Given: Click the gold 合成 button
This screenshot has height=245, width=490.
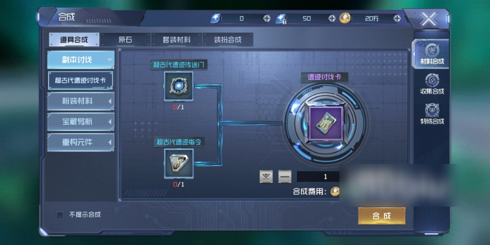Looking at the screenshot, I should pos(382,216).
